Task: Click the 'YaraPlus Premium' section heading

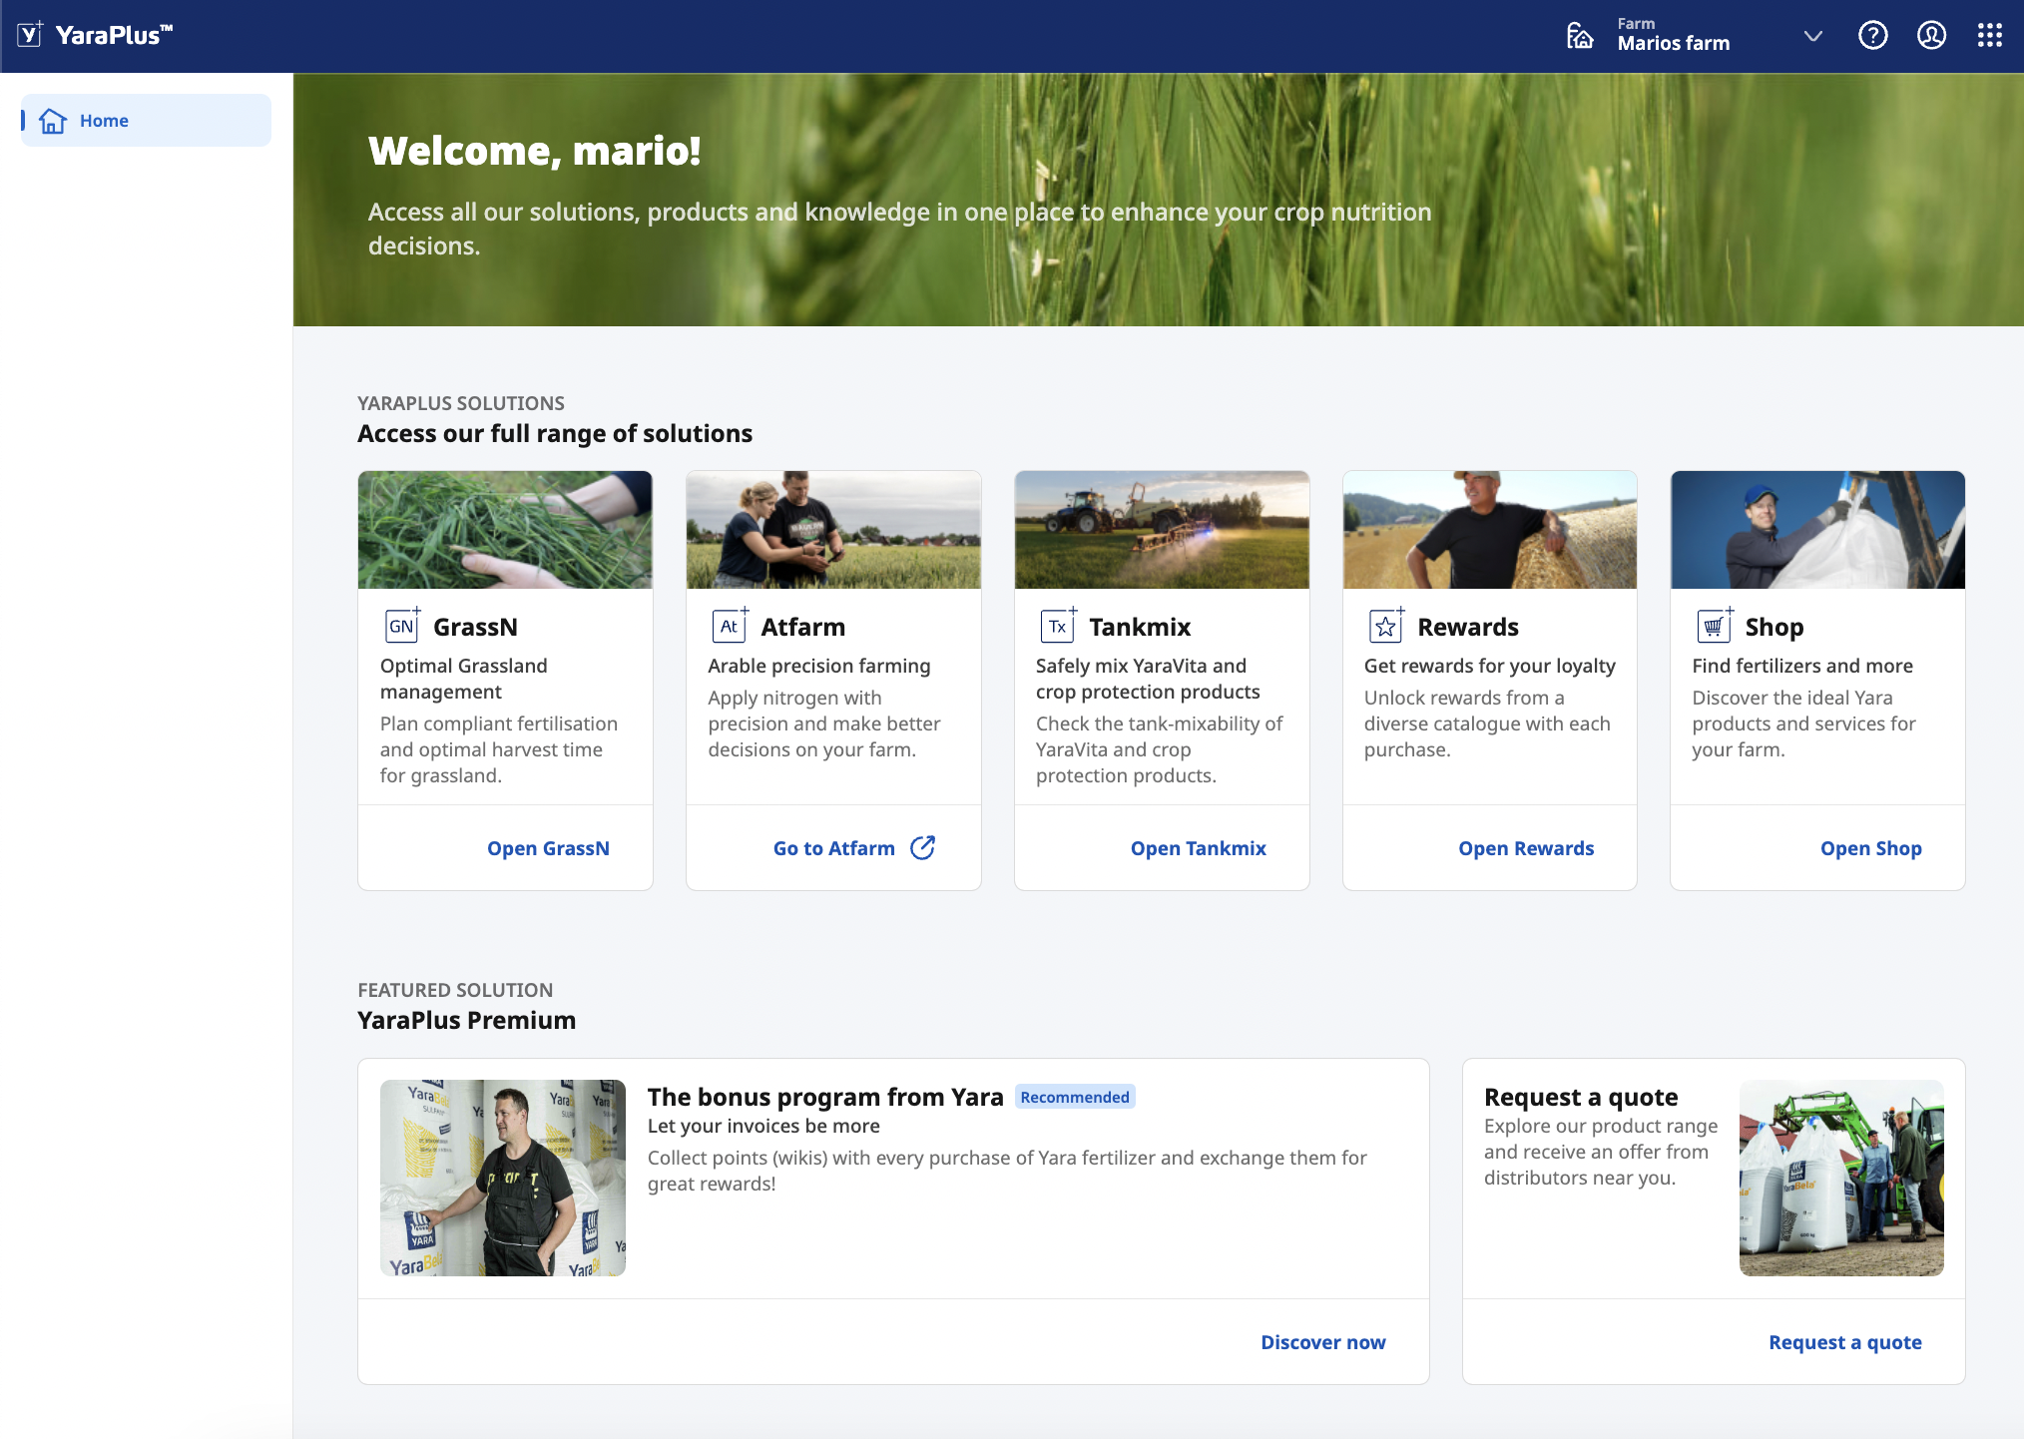Action: pos(467,1020)
